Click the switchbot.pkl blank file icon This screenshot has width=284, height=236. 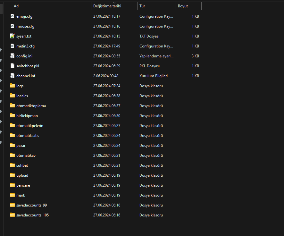(x=12, y=66)
